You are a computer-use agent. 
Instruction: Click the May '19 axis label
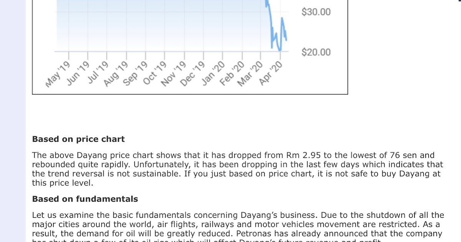pos(58,74)
